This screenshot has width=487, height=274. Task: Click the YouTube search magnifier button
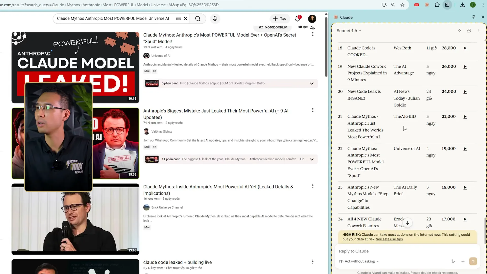click(198, 19)
